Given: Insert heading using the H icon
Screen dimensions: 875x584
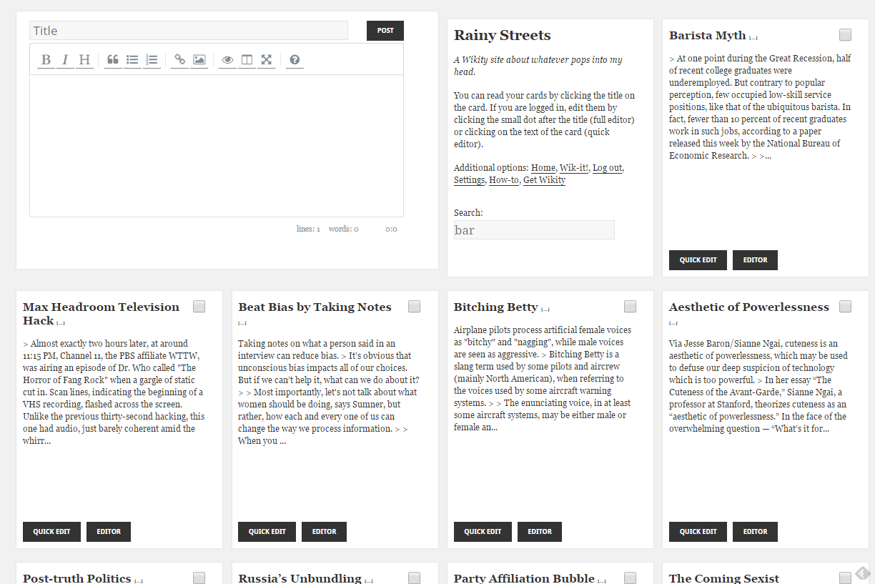Looking at the screenshot, I should point(84,60).
